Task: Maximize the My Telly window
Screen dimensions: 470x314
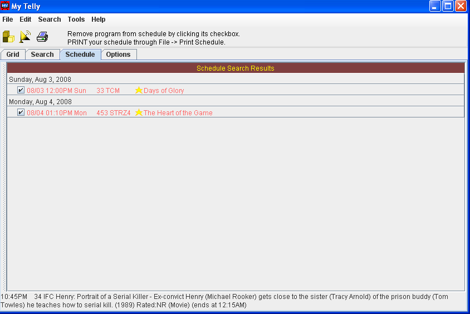Action: [448, 6]
